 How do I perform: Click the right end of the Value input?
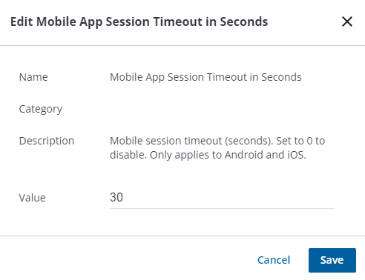[x=329, y=197]
